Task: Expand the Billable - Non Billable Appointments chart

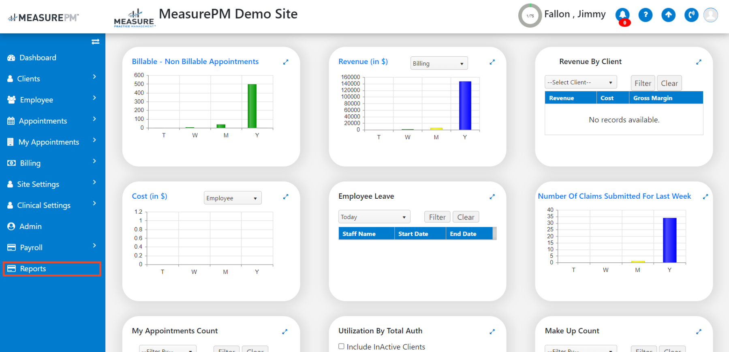Action: 286,62
